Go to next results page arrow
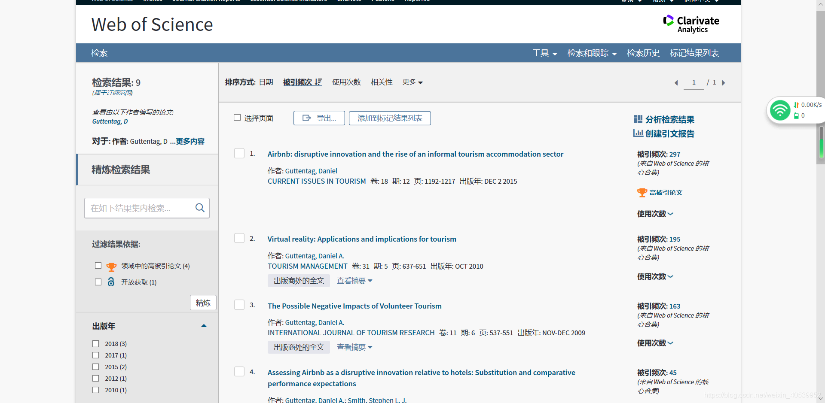The width and height of the screenshot is (825, 403). click(x=724, y=83)
